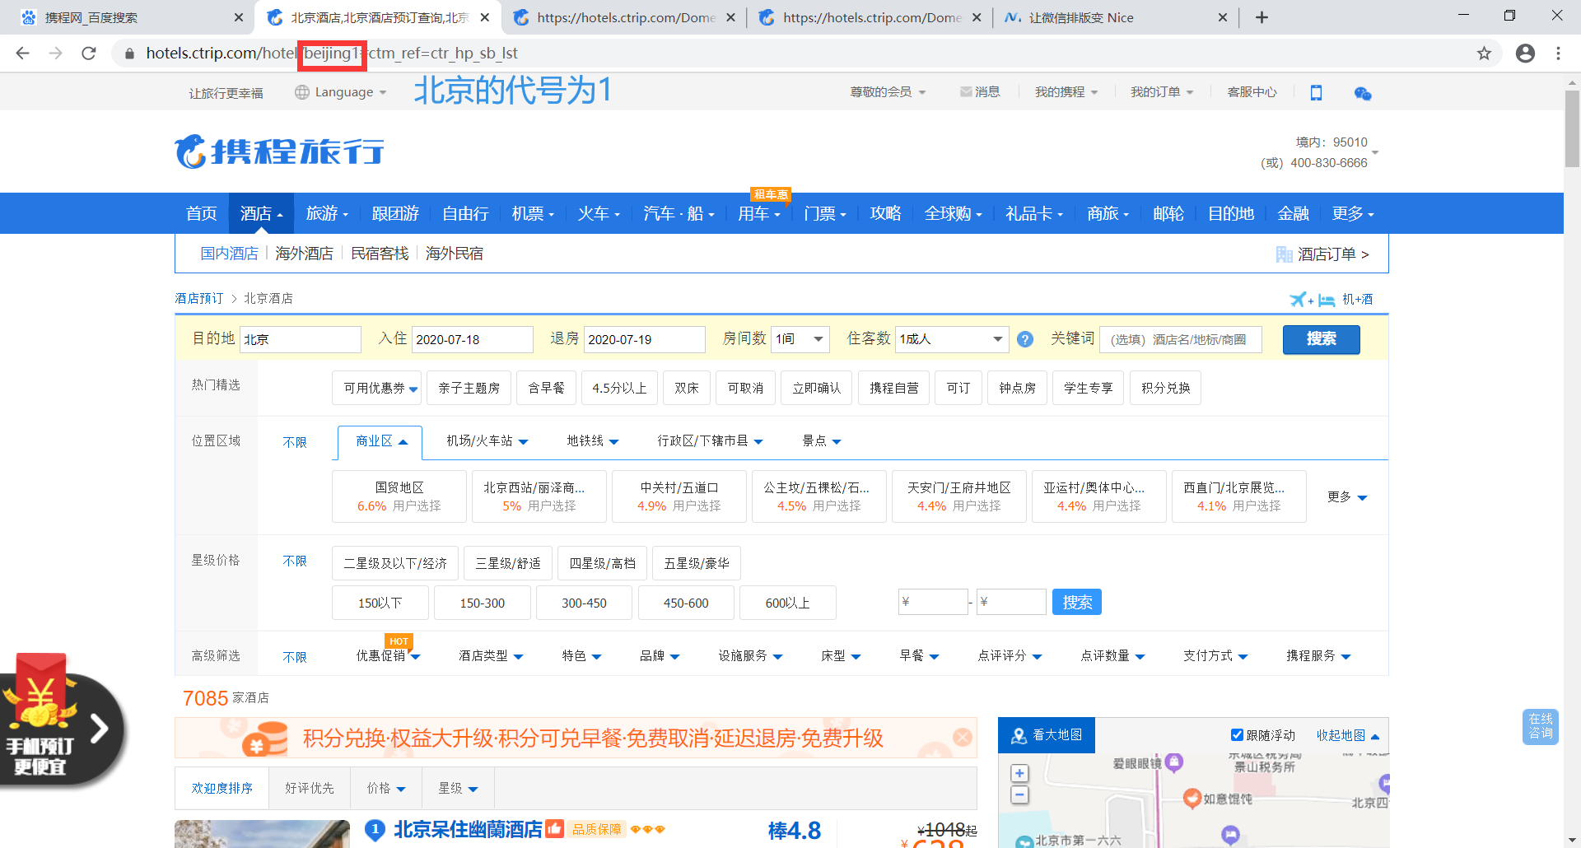Viewport: 1581px width, 848px height.
Task: Open the Chrome three-dot menu
Action: pos(1558,54)
